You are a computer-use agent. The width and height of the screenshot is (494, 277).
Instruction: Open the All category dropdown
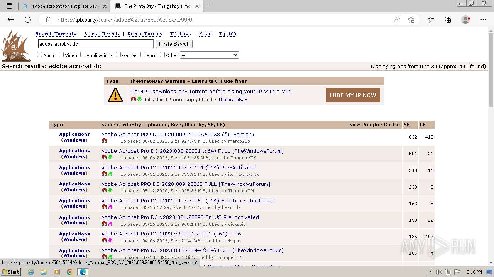[x=209, y=55]
